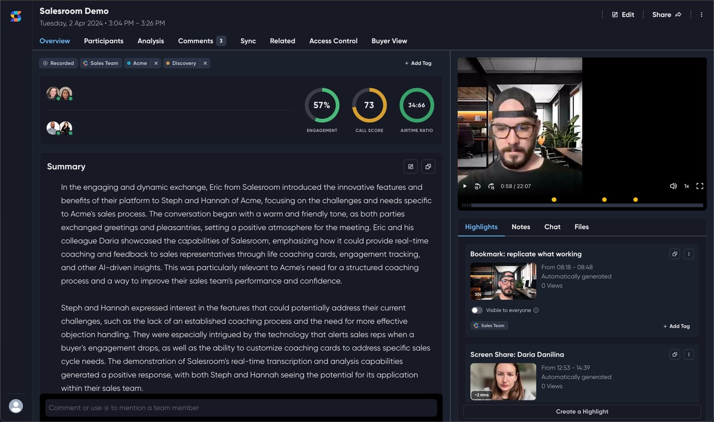Click the Airtime Ratio 34:66 gauge

(416, 105)
